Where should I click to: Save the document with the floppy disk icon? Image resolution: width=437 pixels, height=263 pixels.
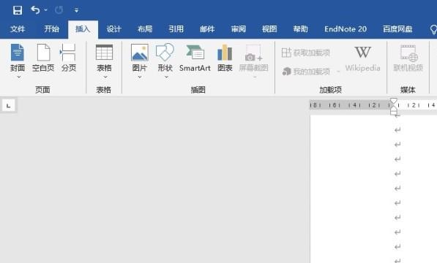pyautogui.click(x=18, y=10)
